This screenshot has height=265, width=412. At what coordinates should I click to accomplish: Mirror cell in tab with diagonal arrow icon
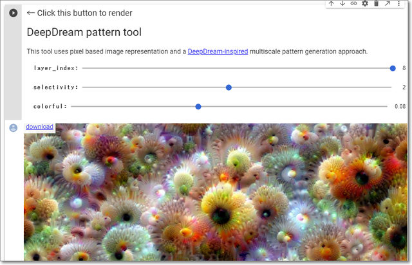(x=388, y=4)
